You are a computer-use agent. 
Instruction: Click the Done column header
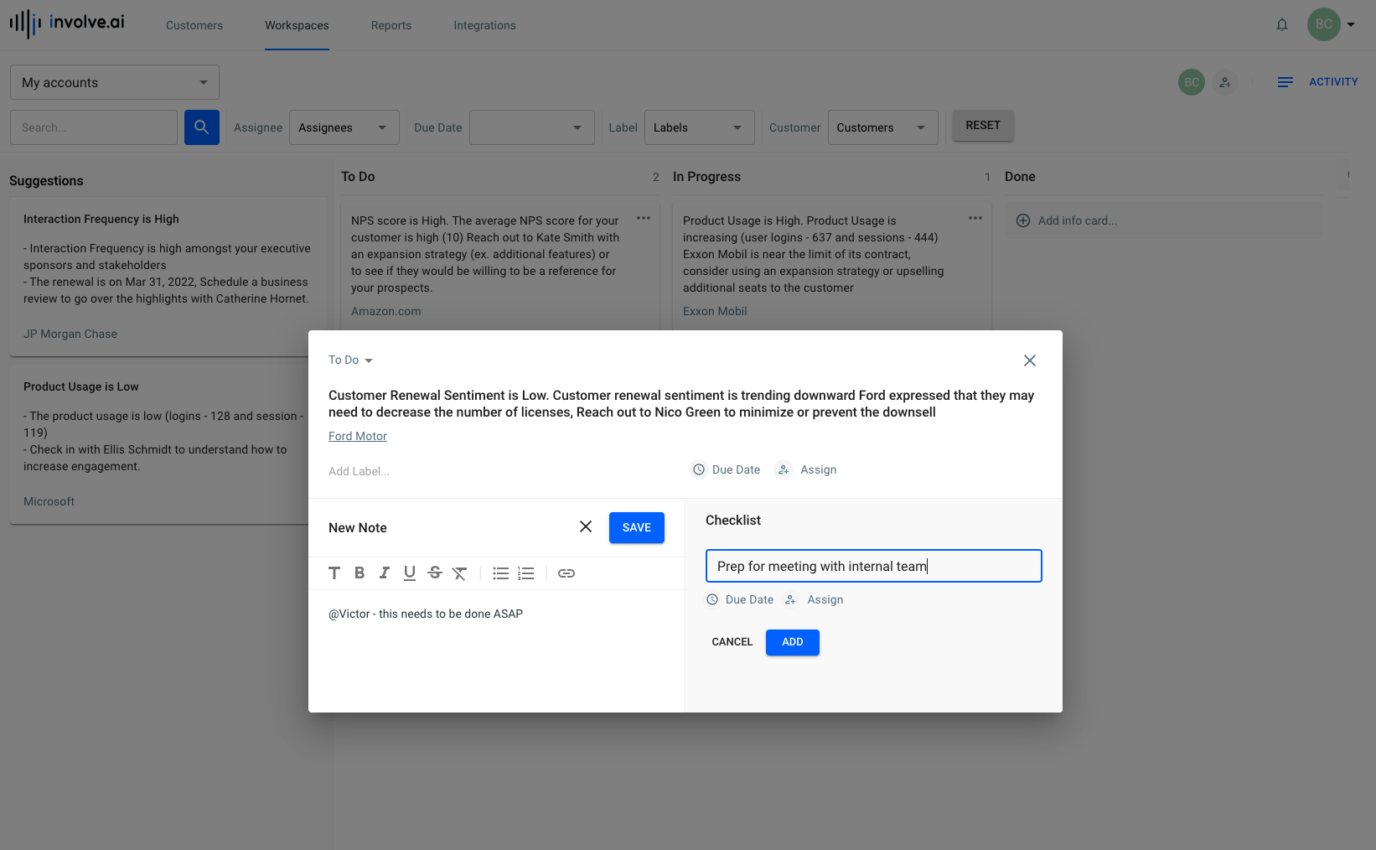[x=1020, y=177]
